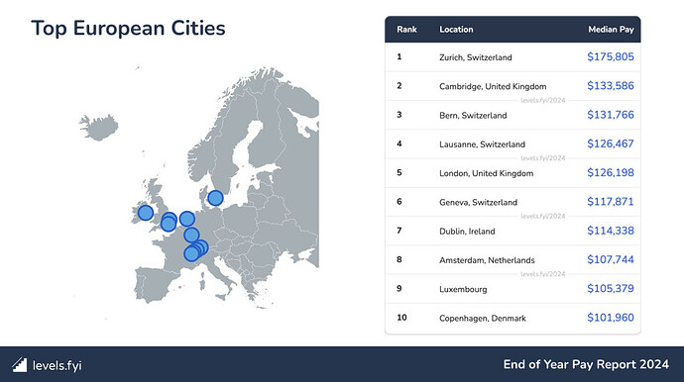
Task: Click Iceland on the Europe map
Action: [99, 128]
